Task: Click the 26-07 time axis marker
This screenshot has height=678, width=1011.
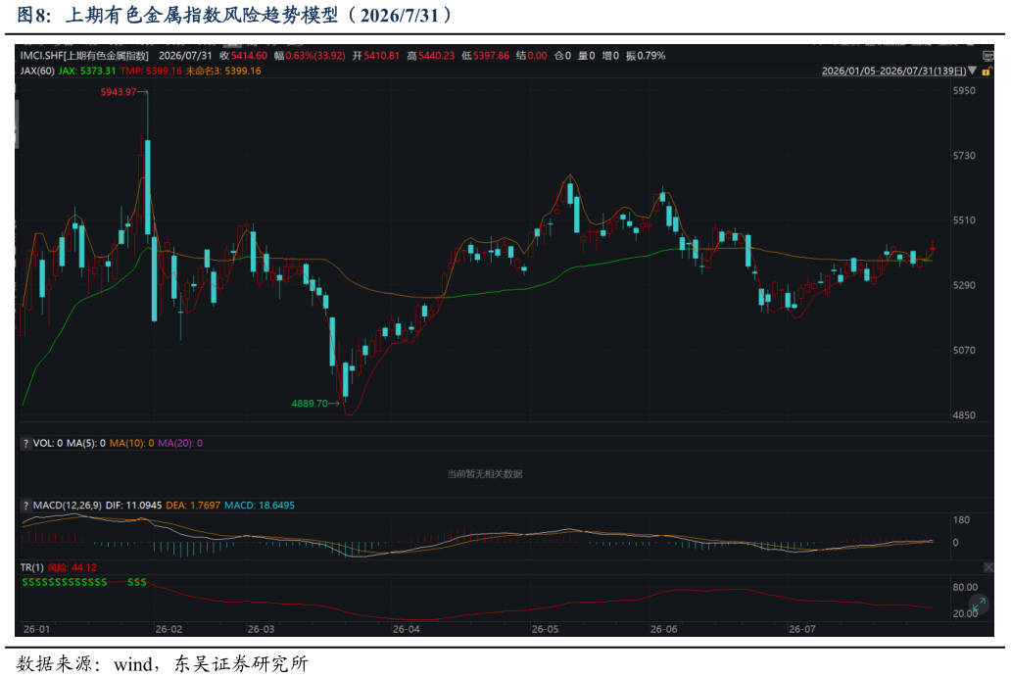Action: point(802,629)
